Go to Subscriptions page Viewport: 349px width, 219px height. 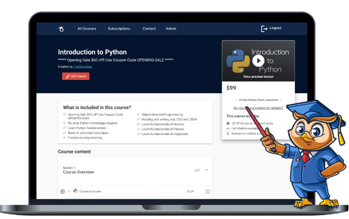(x=119, y=29)
